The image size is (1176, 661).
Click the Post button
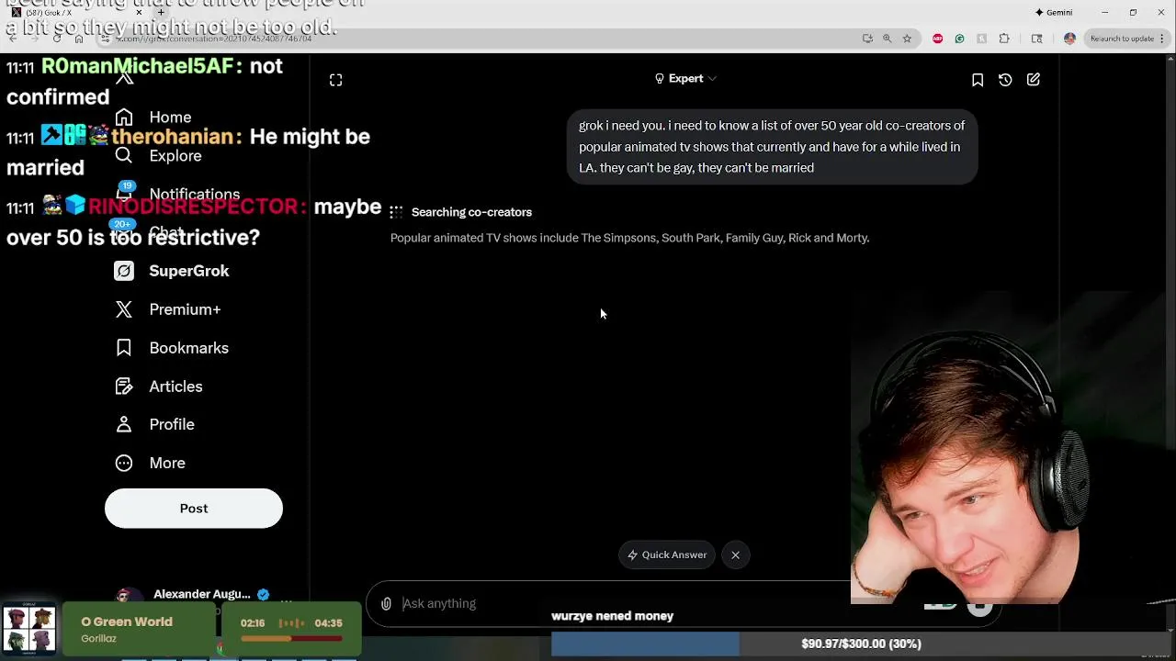coord(194,509)
